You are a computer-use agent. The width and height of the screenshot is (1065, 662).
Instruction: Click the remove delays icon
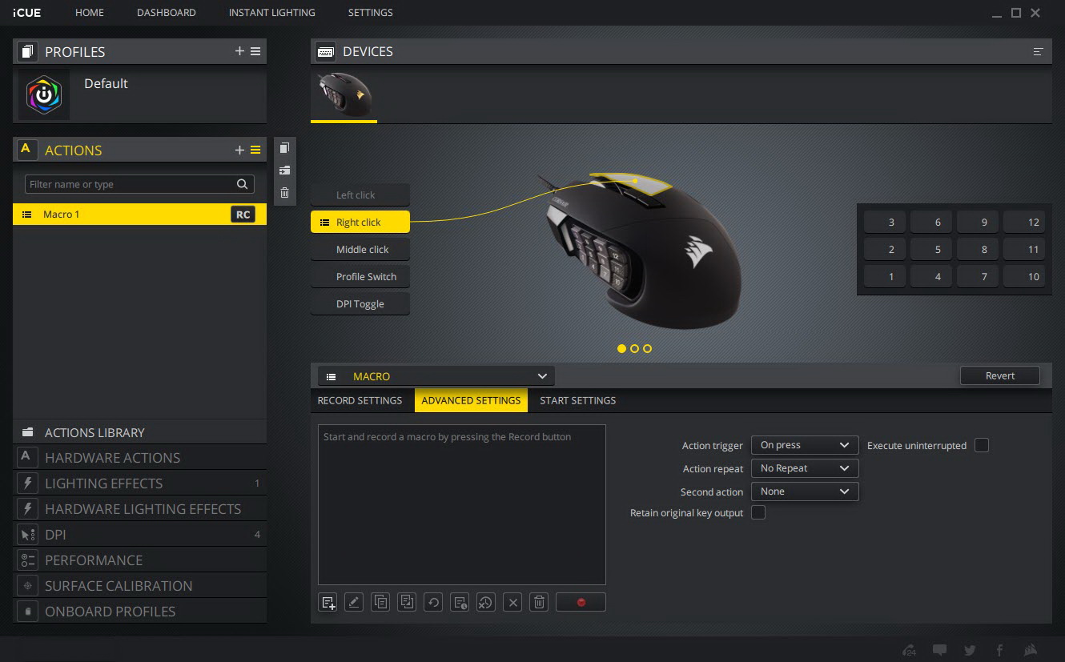point(486,603)
